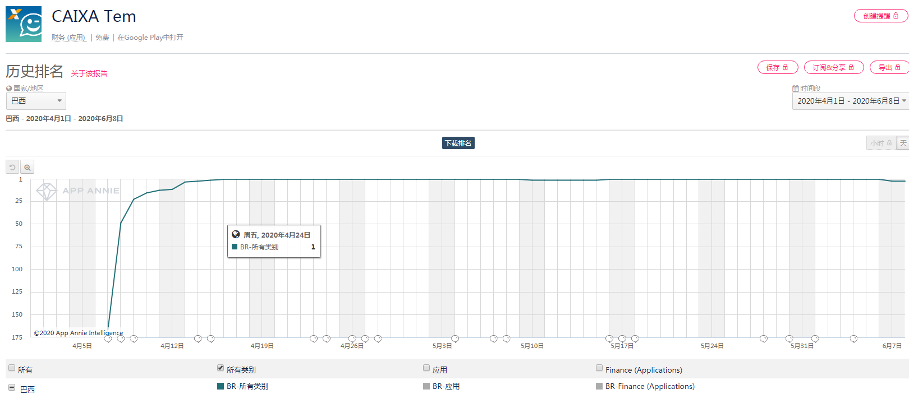
Task: Open the 巴西 country dropdown
Action: (x=36, y=101)
